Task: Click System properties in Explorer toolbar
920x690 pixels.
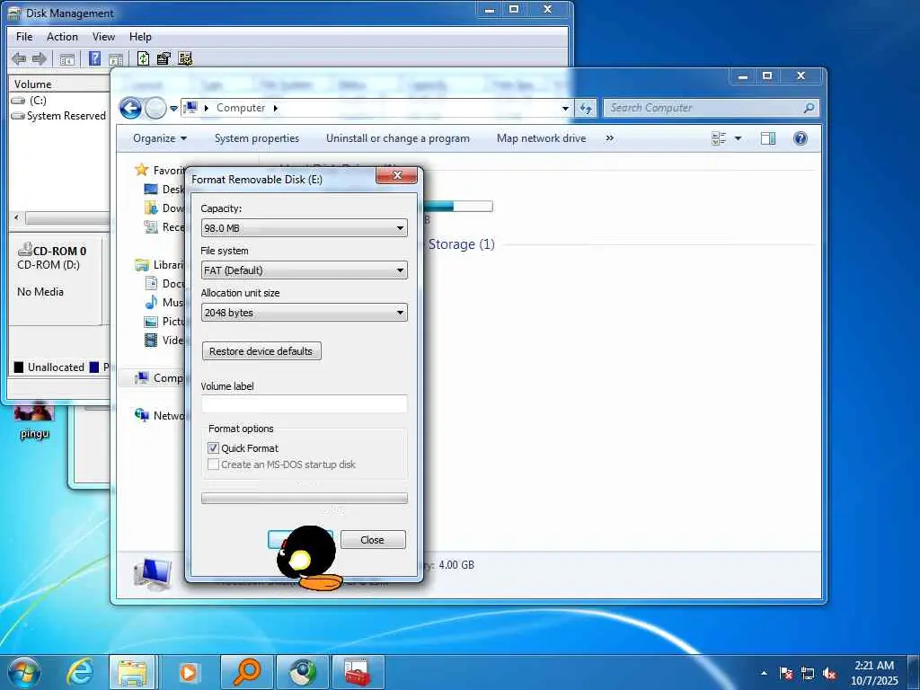Action: (x=256, y=138)
